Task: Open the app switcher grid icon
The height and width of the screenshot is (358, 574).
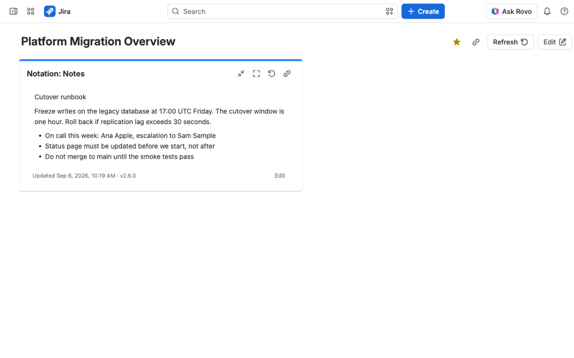Action: 30,11
